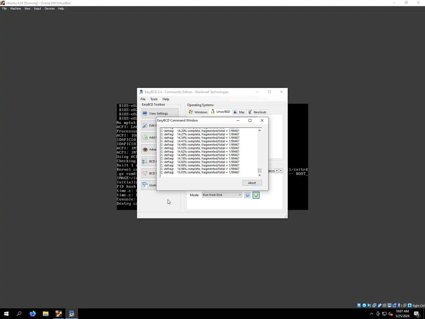Click VirtualBox keyboard capture status icon
This screenshot has height=319, width=425.
(x=410, y=305)
